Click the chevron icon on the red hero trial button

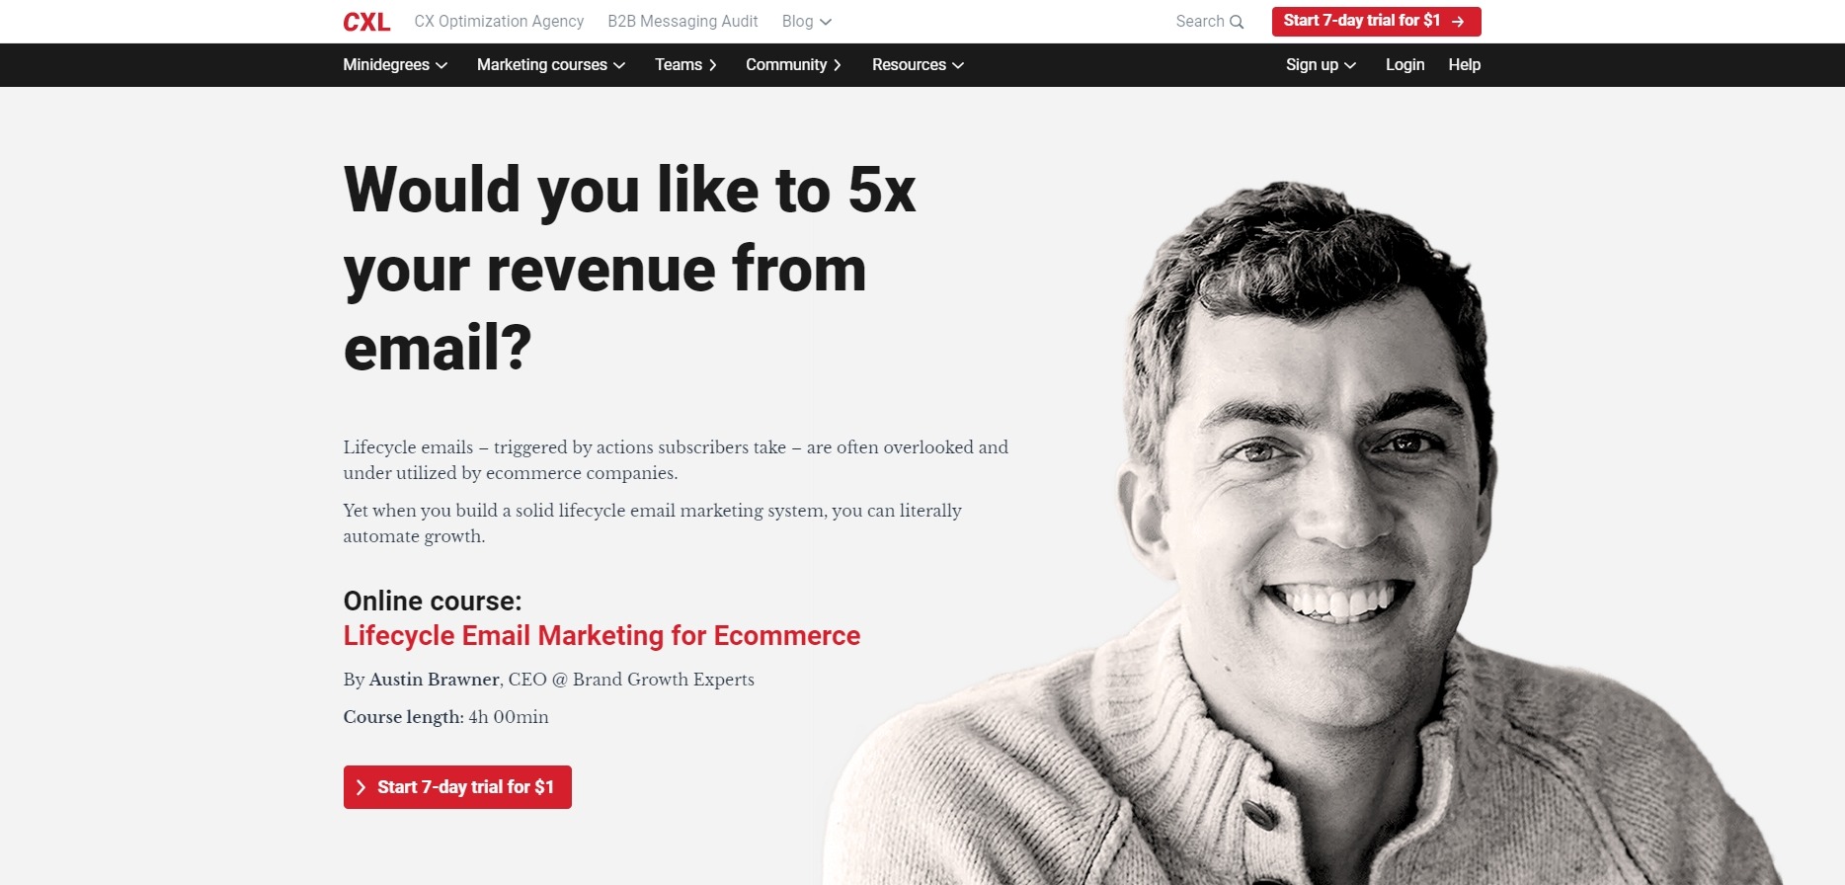(361, 787)
